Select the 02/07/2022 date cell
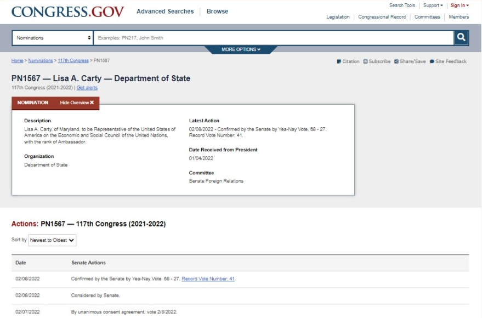Viewport: 482px width, 318px height. coord(27,312)
